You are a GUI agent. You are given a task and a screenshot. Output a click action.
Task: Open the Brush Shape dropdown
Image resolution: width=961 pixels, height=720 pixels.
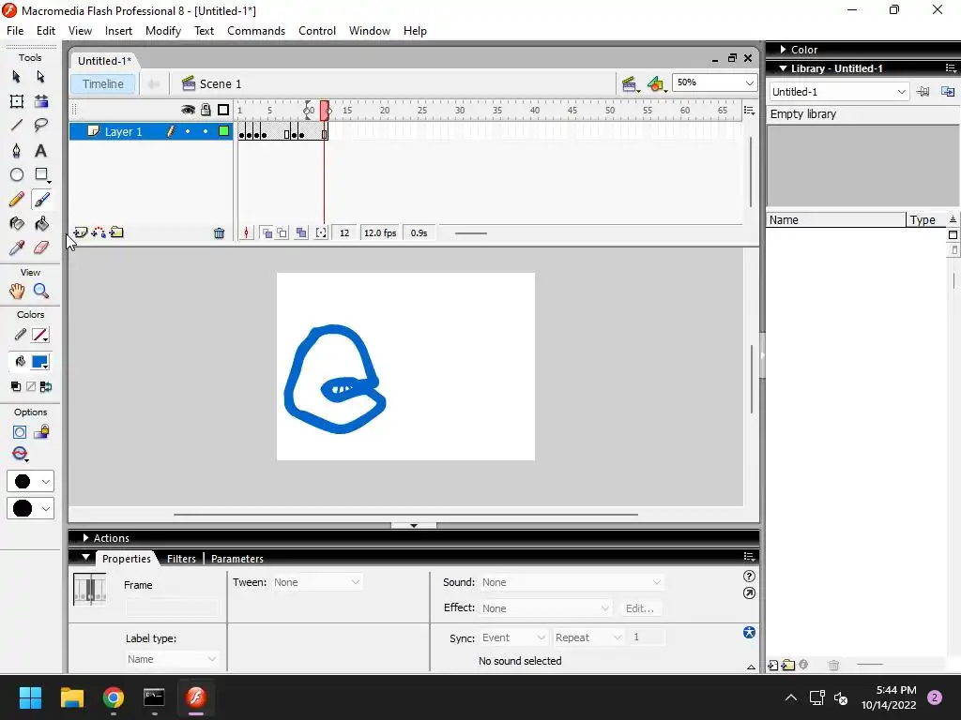point(30,508)
